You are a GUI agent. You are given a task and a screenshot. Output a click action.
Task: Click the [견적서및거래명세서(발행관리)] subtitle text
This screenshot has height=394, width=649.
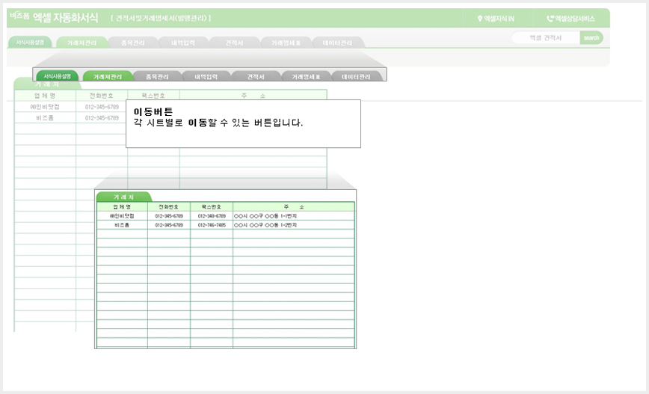(161, 18)
